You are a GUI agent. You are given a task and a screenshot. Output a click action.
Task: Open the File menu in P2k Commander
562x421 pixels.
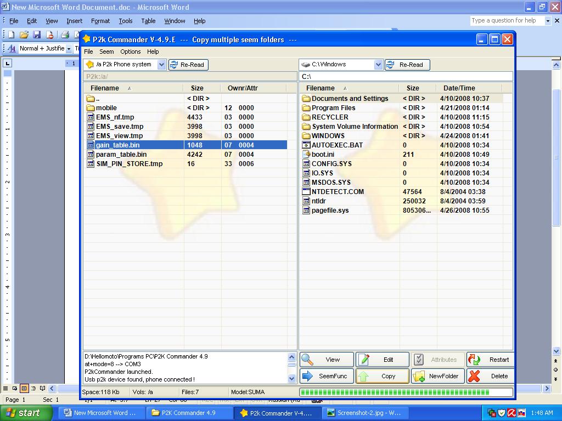88,52
